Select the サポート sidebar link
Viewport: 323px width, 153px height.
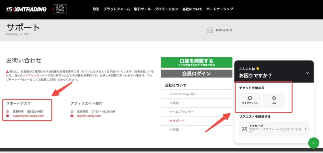[177, 121]
